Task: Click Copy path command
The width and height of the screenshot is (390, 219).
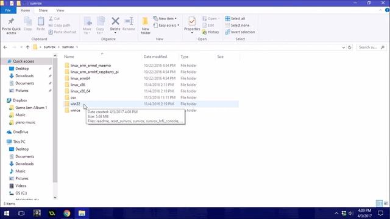Action: [x=60, y=26]
